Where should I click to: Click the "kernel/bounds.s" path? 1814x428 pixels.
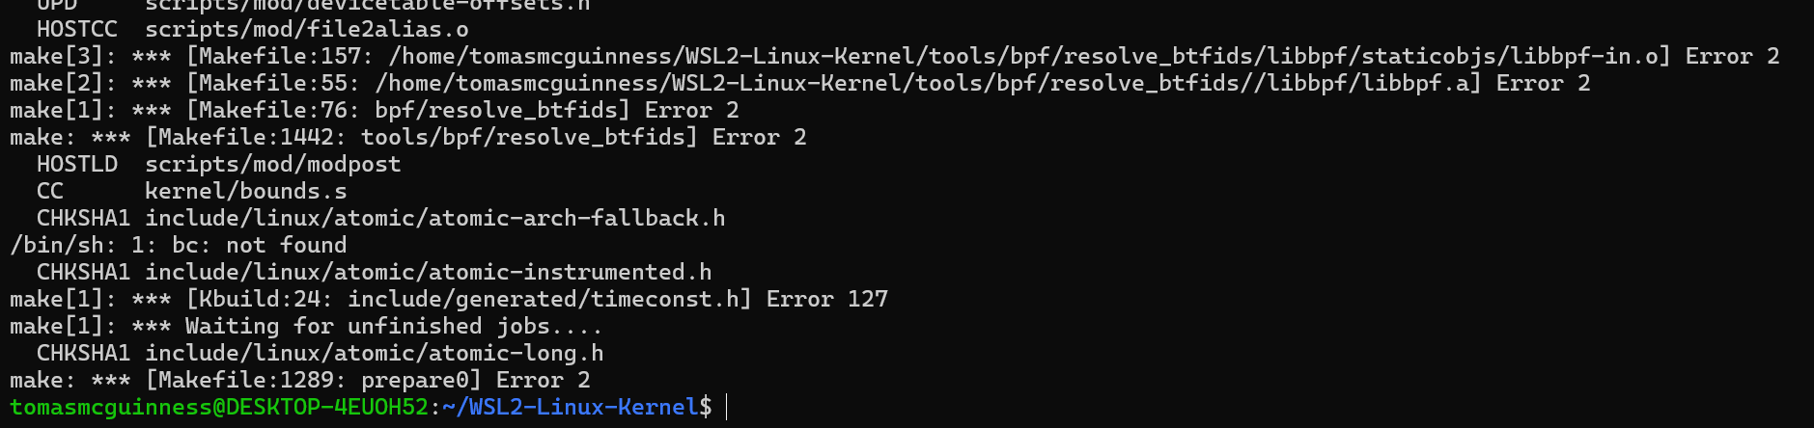(245, 191)
